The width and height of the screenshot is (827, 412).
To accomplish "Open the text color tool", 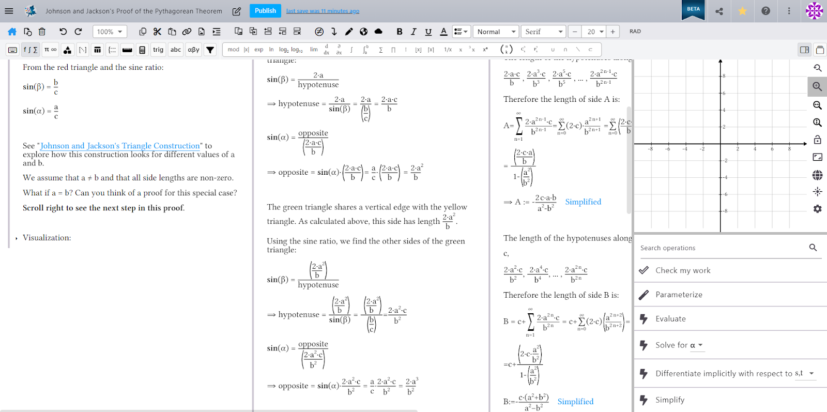I will (443, 32).
